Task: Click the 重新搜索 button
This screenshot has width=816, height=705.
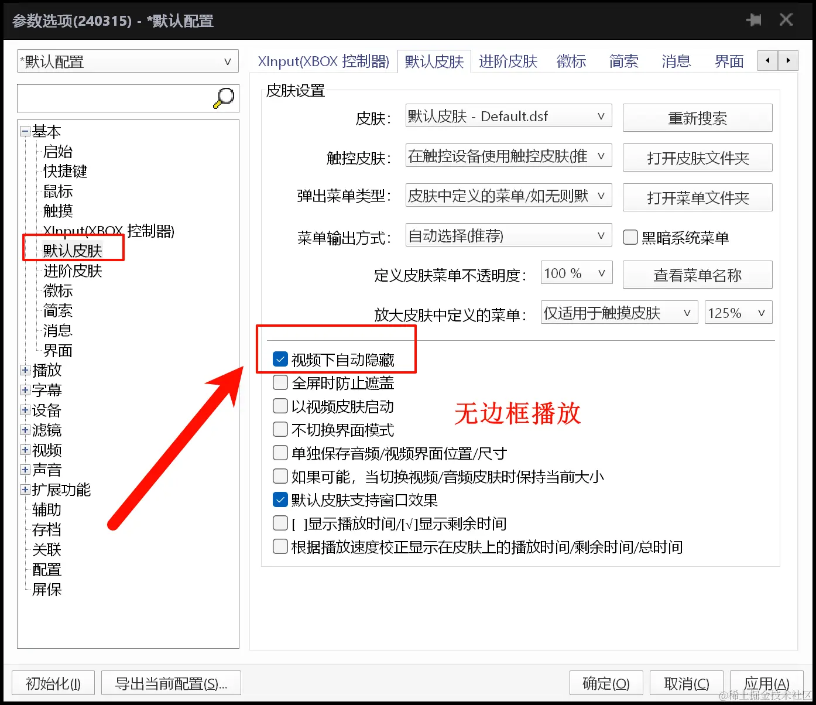Action: click(697, 118)
